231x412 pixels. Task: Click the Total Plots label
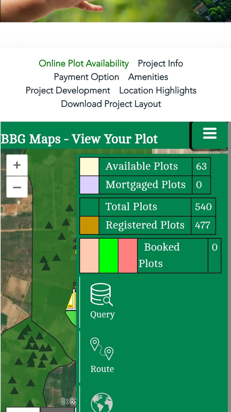131,207
